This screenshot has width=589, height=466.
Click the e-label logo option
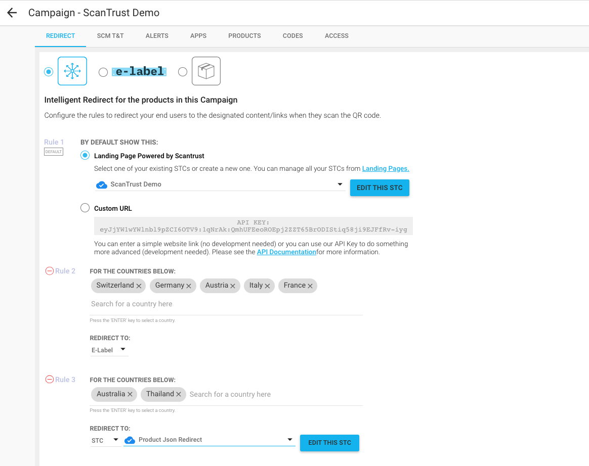tap(139, 71)
